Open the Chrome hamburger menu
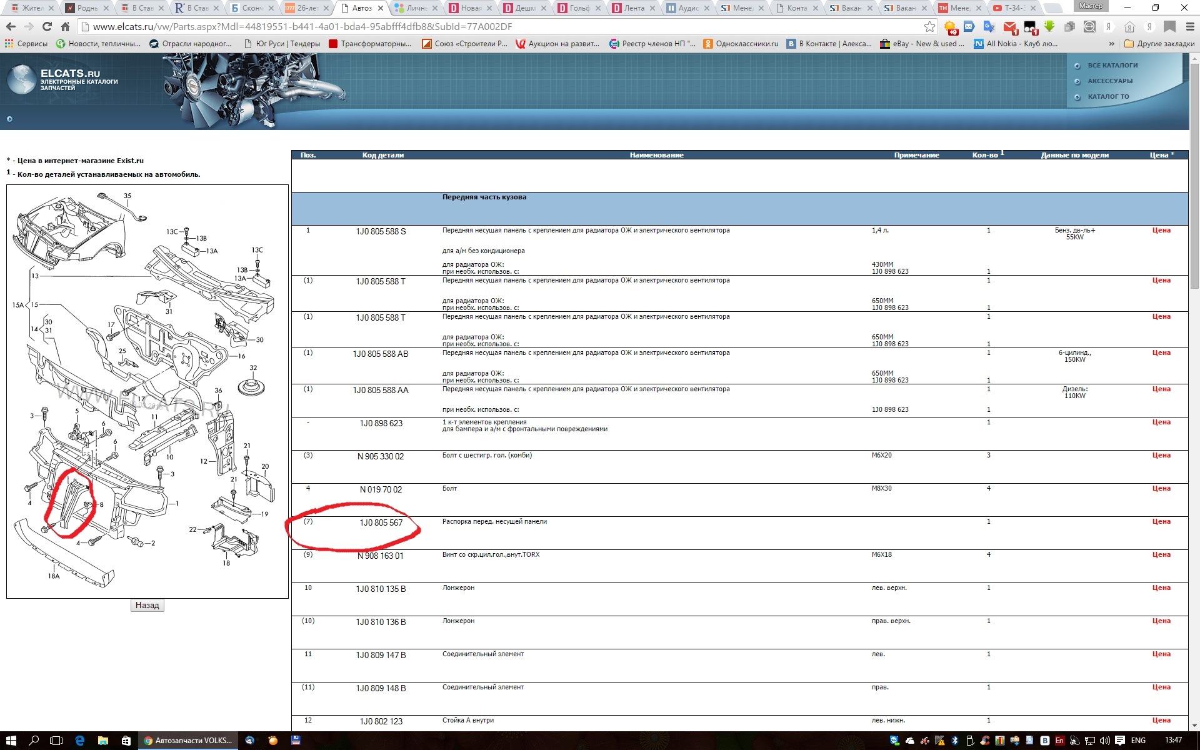 pos(1190,27)
